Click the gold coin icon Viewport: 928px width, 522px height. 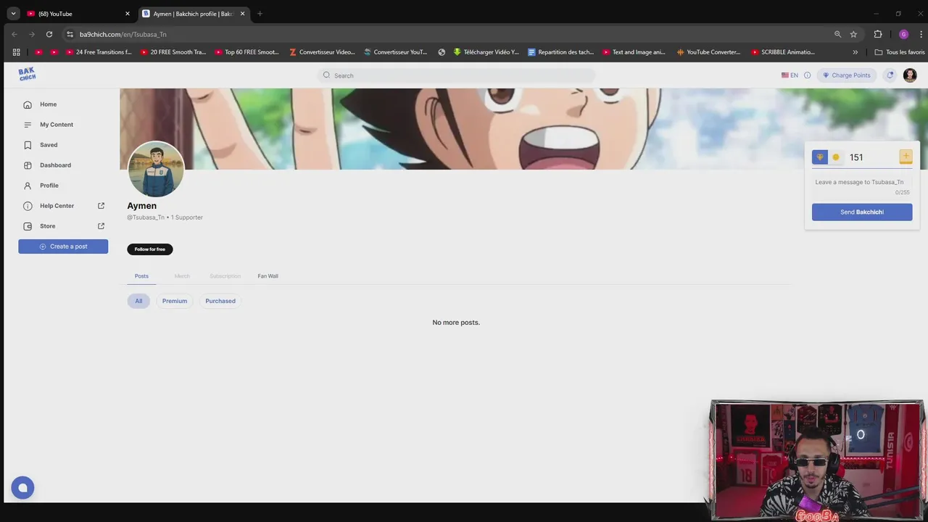[x=836, y=157]
